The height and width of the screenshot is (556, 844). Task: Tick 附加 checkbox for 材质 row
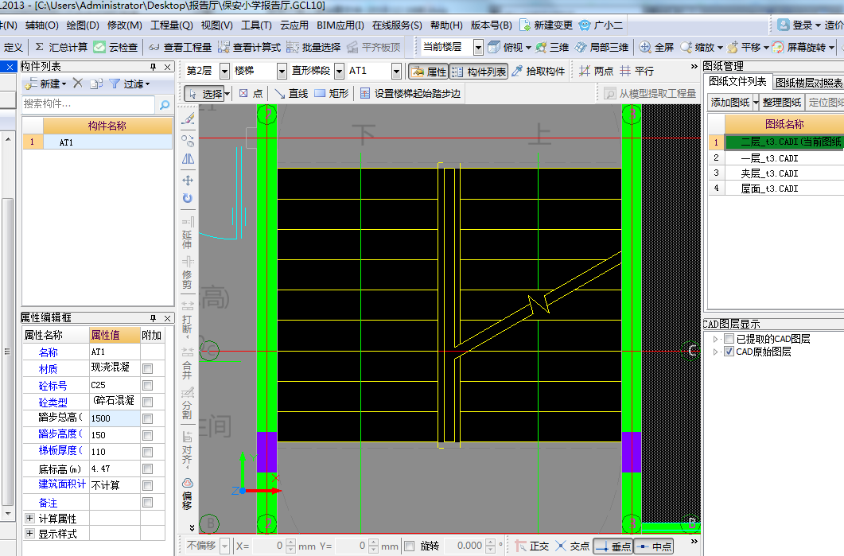tap(147, 369)
